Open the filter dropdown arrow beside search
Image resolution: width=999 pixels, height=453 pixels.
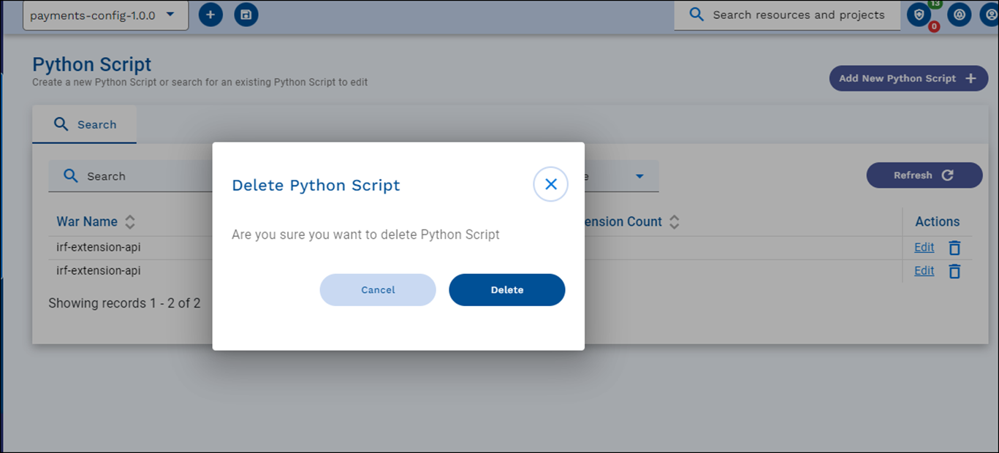(639, 176)
